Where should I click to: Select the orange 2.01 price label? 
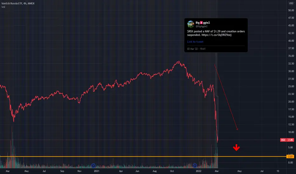290,157
